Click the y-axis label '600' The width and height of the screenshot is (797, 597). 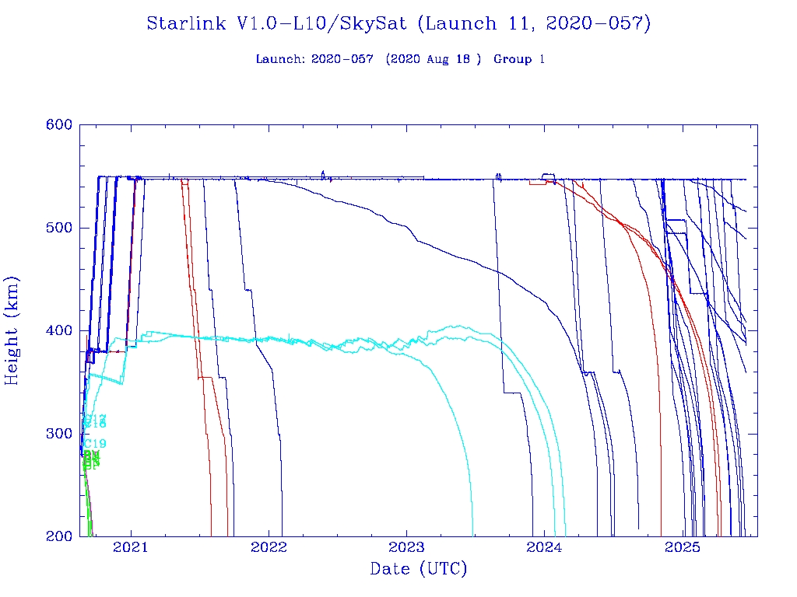click(x=59, y=125)
